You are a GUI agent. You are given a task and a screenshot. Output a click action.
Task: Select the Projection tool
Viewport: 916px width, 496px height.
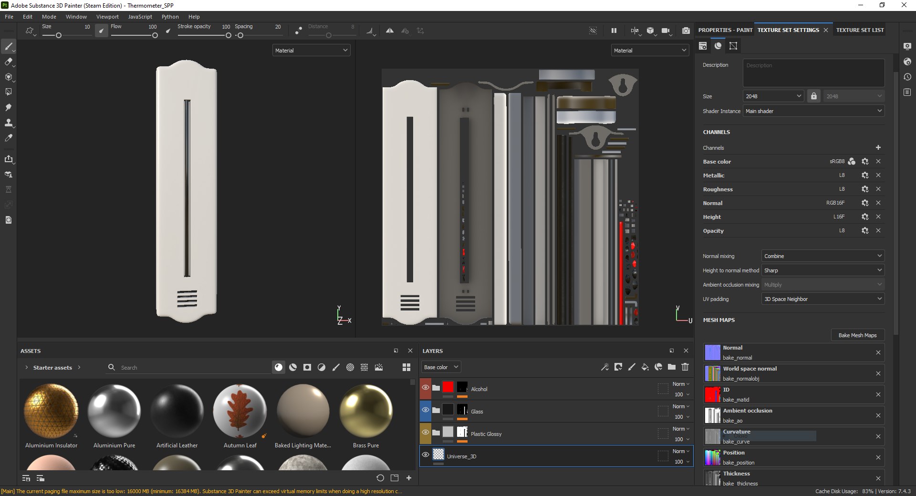pyautogui.click(x=8, y=77)
